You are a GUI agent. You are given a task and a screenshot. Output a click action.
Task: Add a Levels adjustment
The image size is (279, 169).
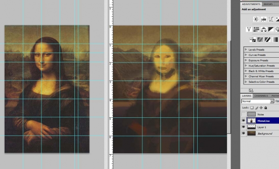click(x=264, y=19)
